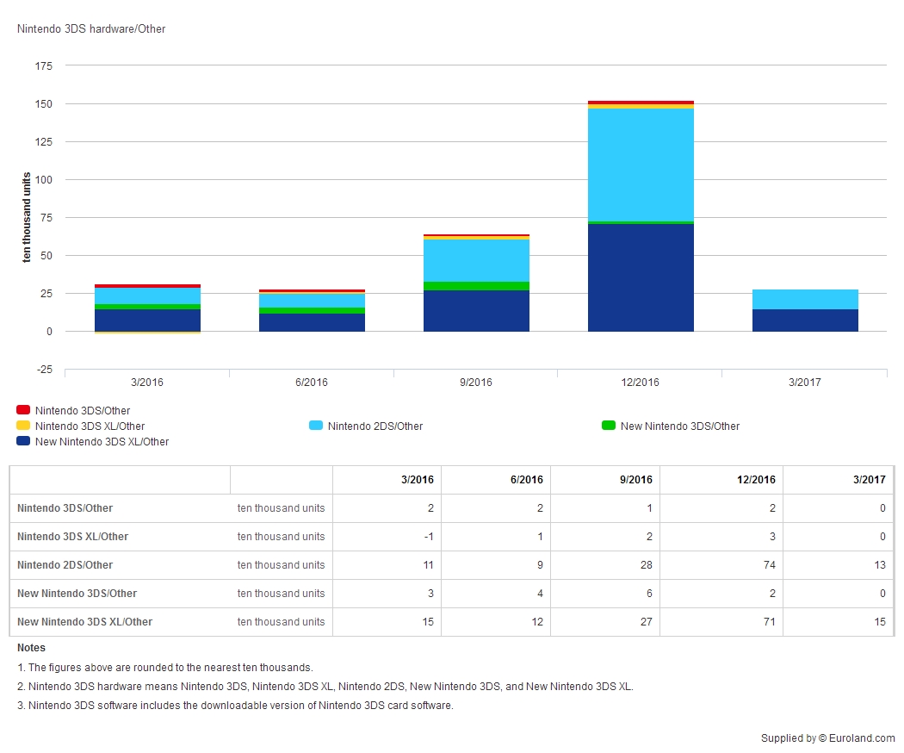Click the 3/2017 label on the chart x-axis
Screen dimensions: 904x753
(804, 382)
